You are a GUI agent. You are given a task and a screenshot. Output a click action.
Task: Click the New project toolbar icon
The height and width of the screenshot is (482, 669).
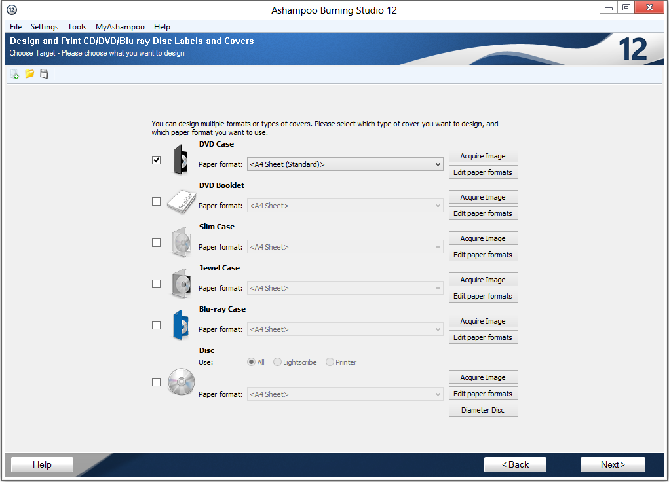pyautogui.click(x=14, y=74)
